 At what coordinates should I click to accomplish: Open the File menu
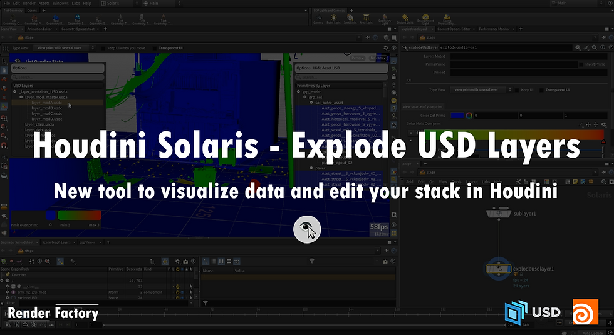click(7, 3)
